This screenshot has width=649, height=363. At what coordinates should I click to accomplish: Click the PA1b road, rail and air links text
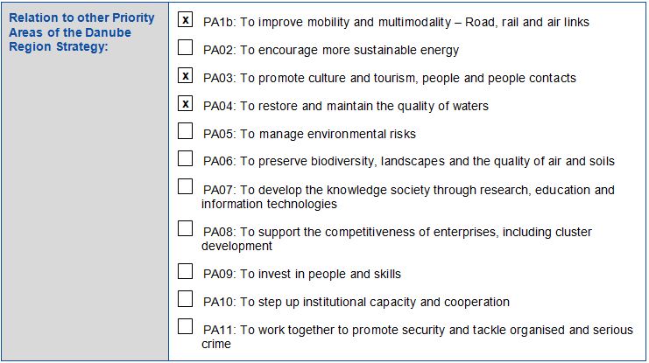point(396,22)
